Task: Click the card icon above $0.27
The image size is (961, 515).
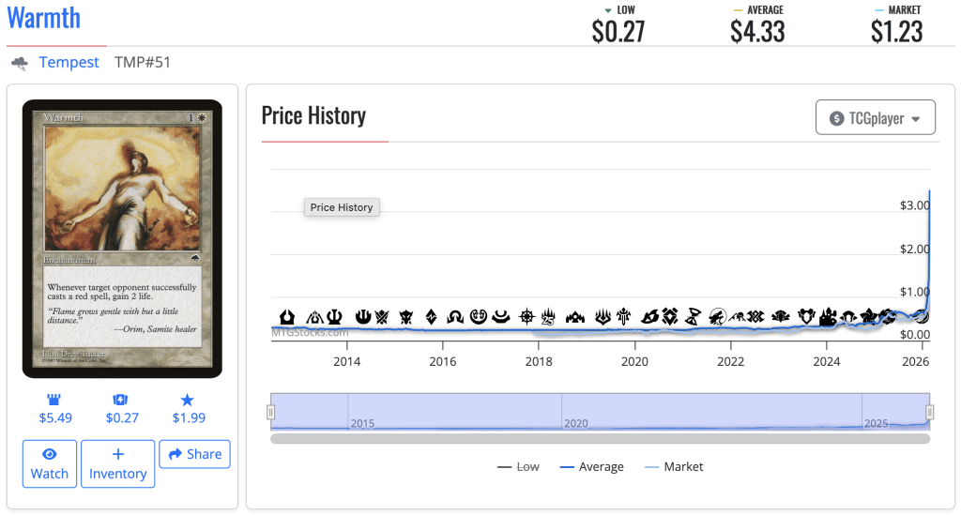Action: [121, 400]
